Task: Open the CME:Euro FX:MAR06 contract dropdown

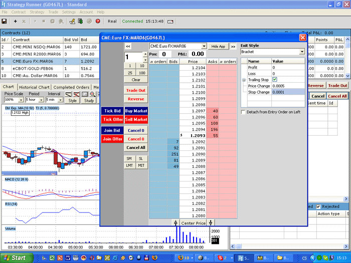Action: pos(204,46)
